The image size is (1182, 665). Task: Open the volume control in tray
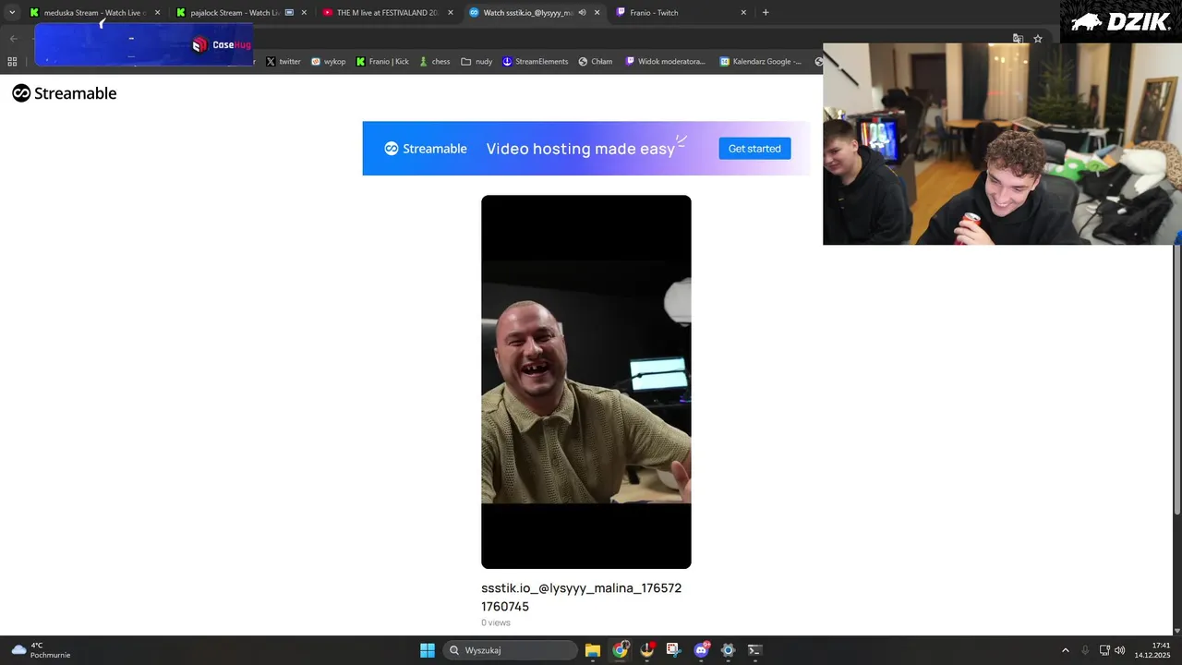click(1120, 650)
